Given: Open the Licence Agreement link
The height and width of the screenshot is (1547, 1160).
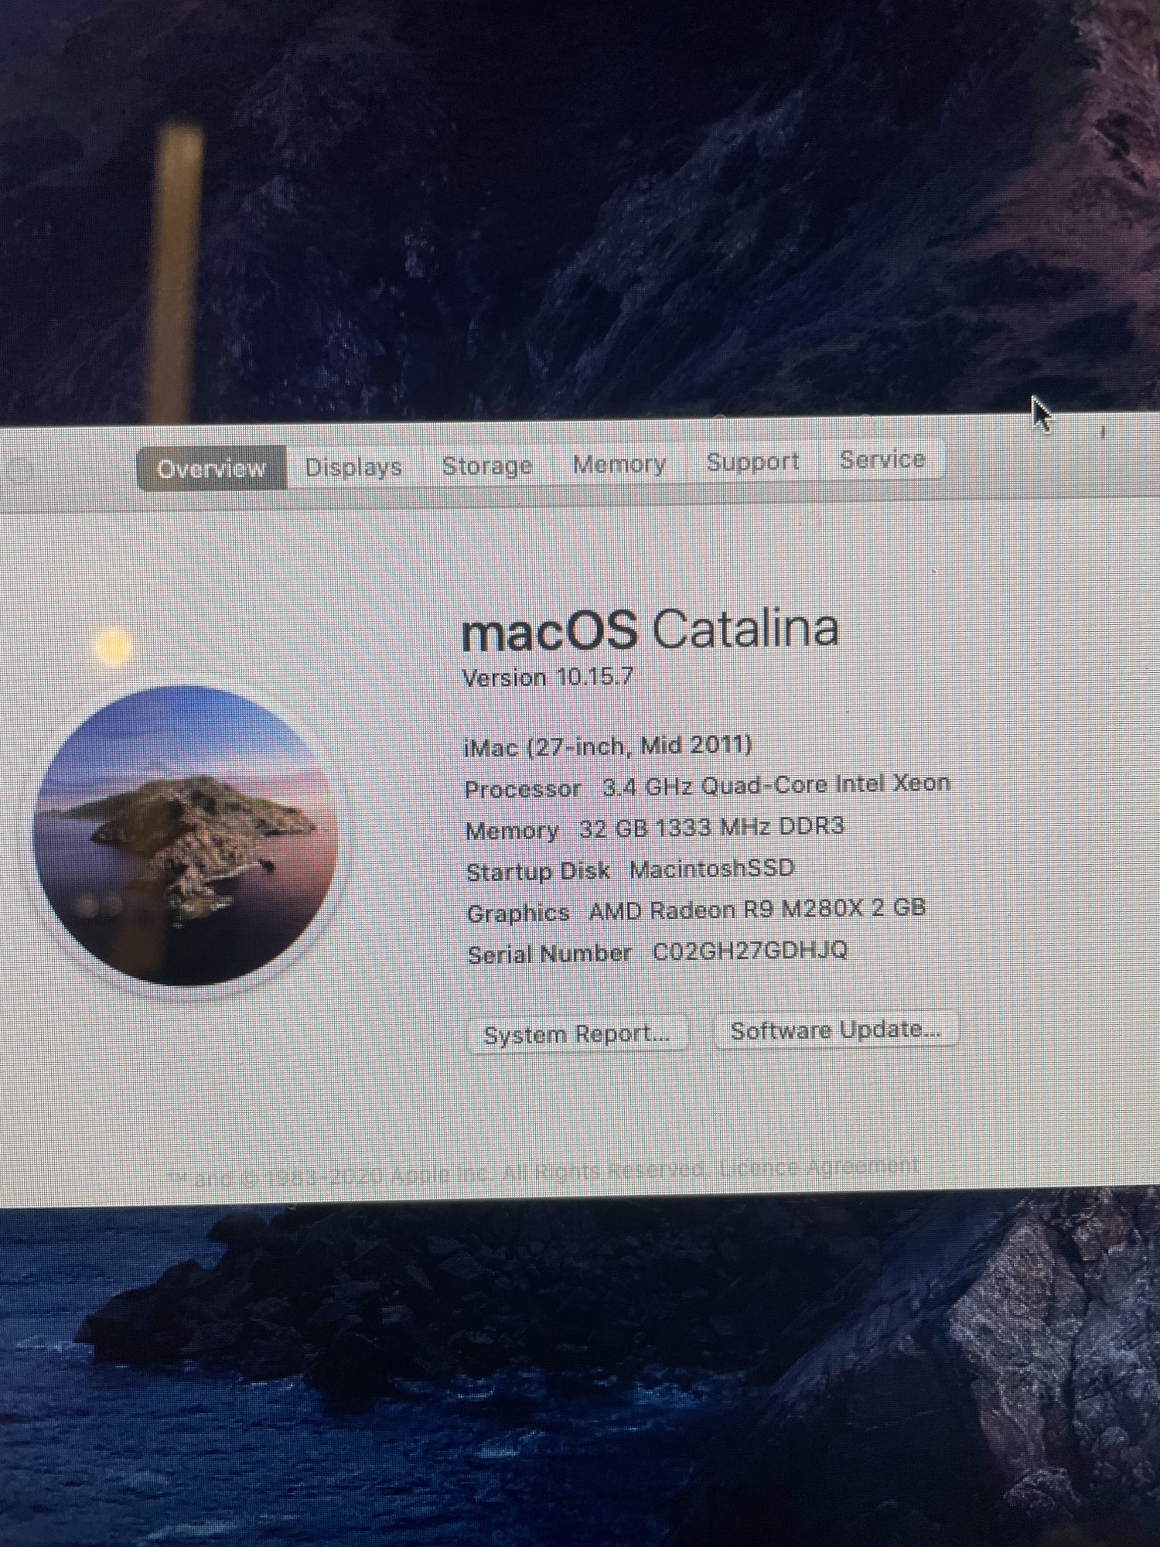Looking at the screenshot, I should point(819,1166).
